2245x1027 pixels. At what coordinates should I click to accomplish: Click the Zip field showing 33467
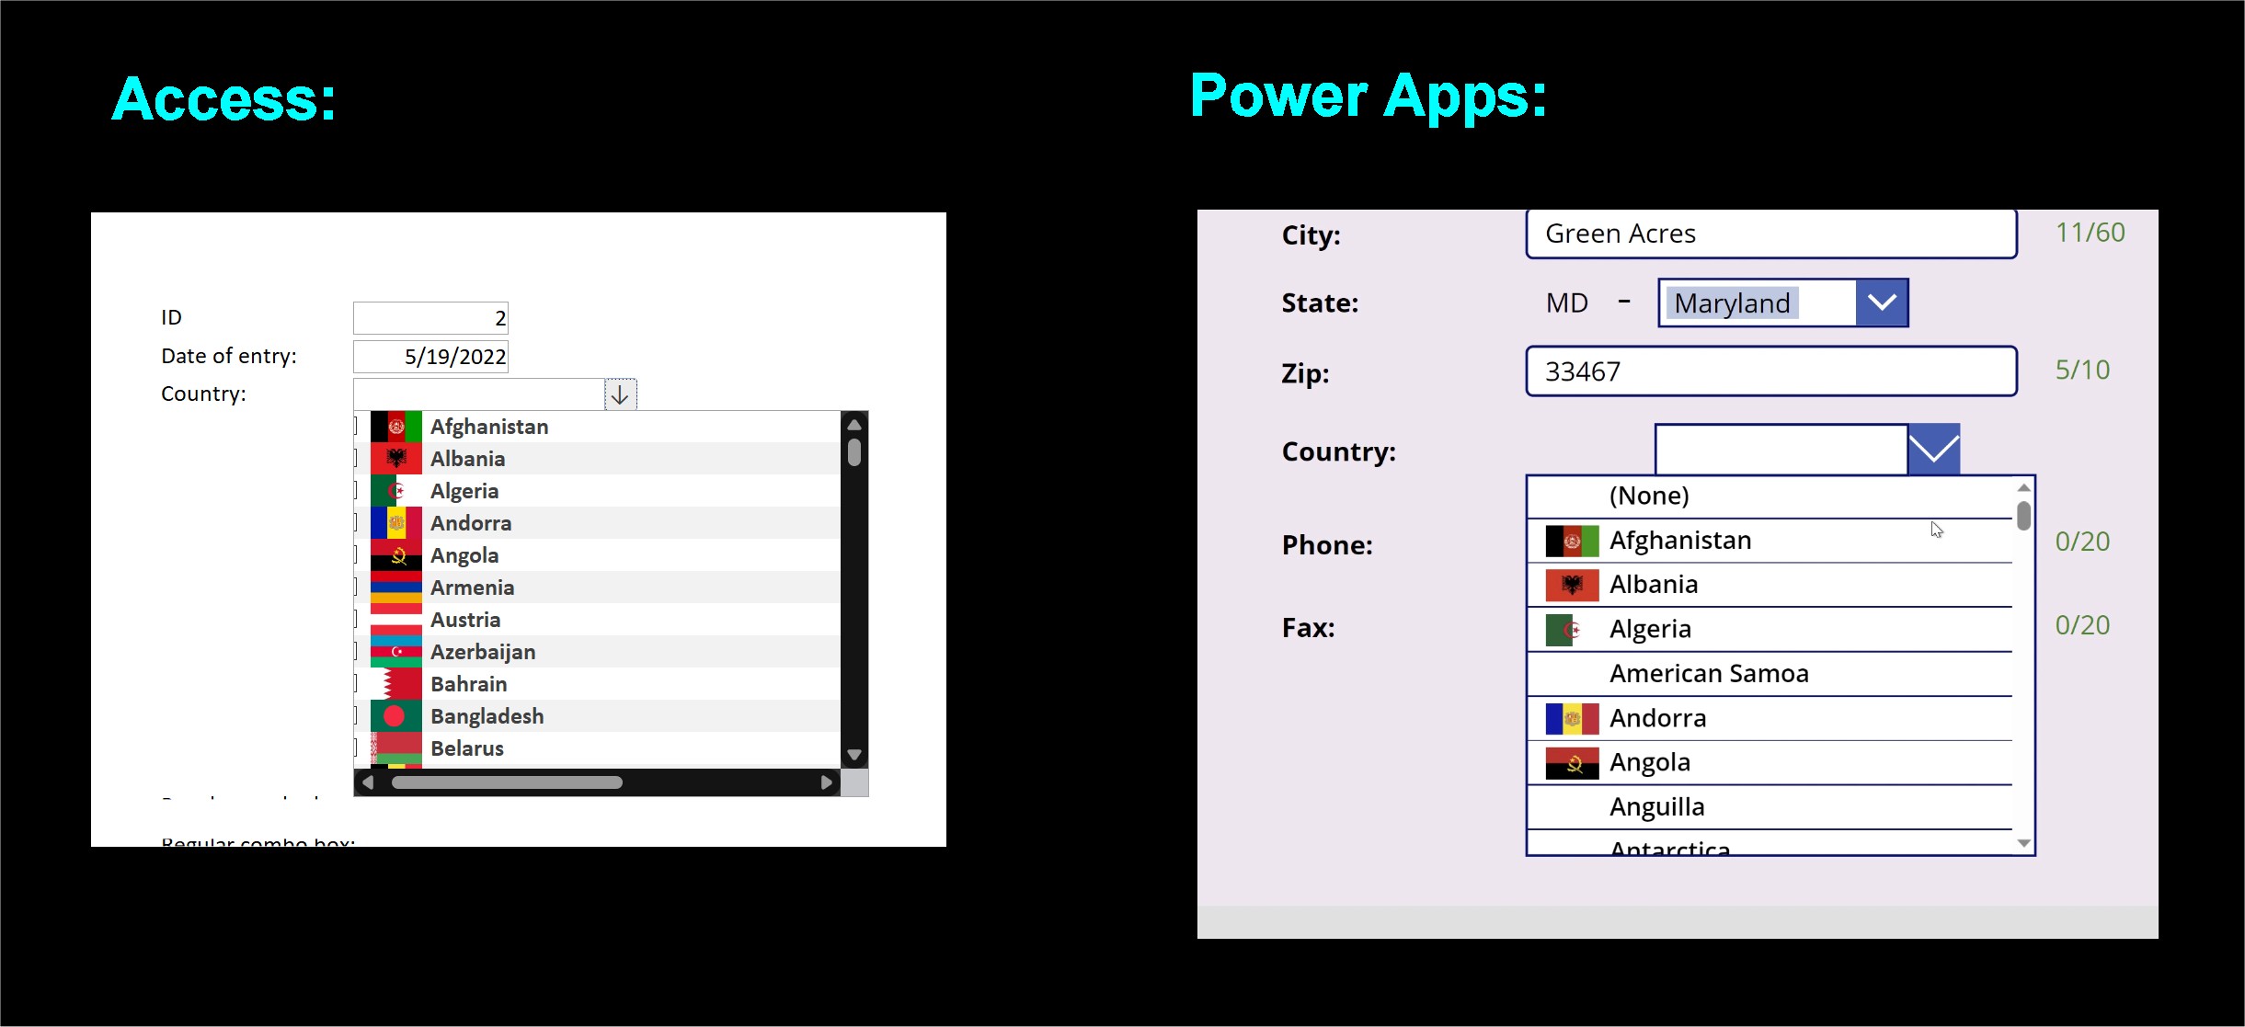pyautogui.click(x=1770, y=371)
